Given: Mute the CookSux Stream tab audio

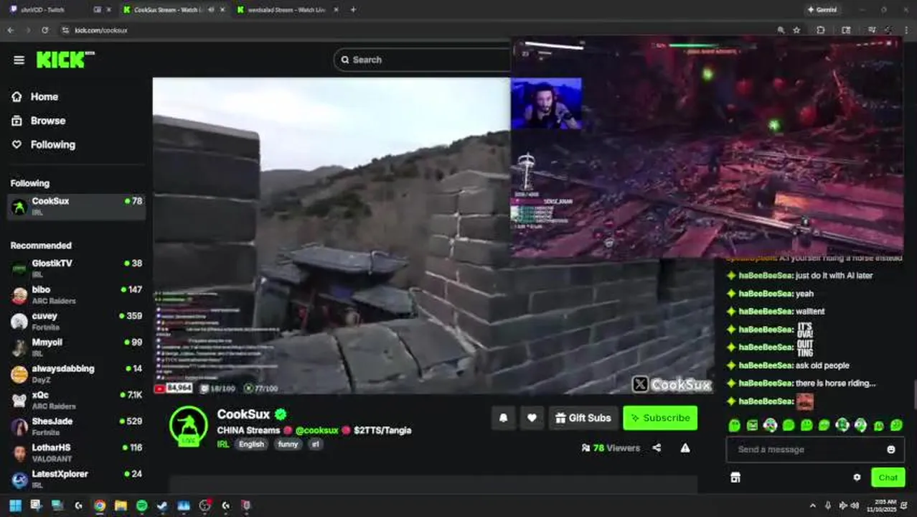Looking at the screenshot, I should coord(210,10).
